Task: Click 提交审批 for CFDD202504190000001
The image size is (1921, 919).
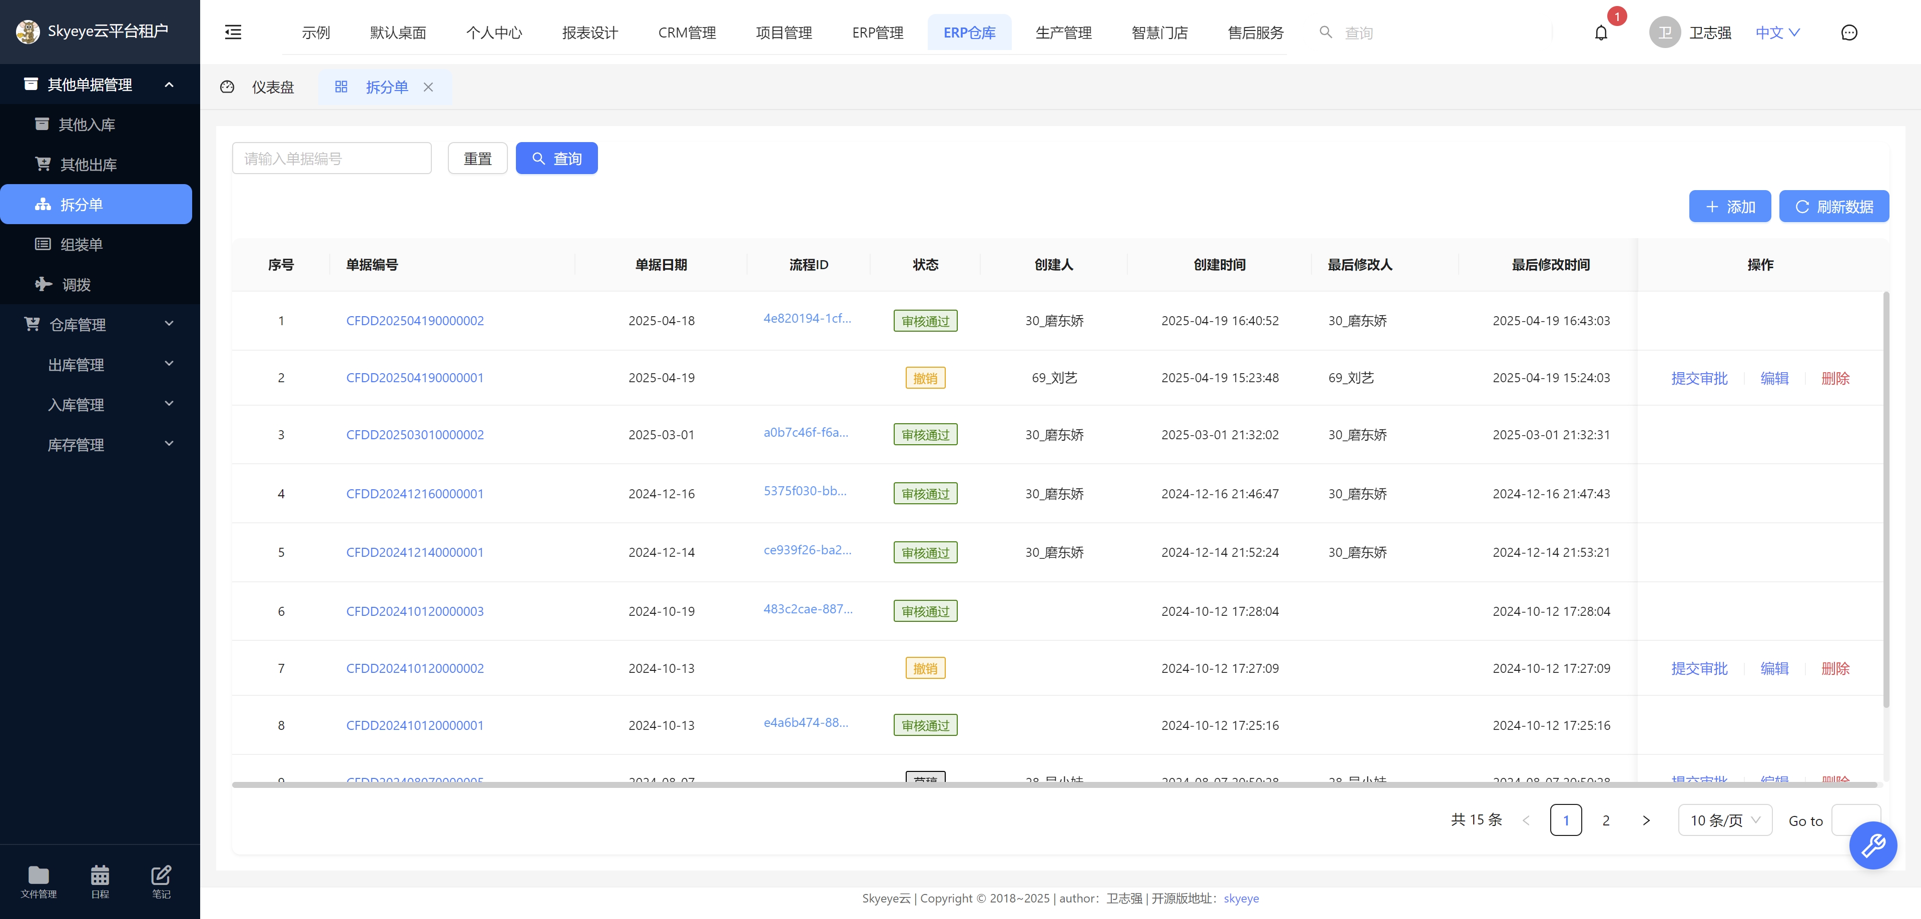Action: tap(1699, 378)
